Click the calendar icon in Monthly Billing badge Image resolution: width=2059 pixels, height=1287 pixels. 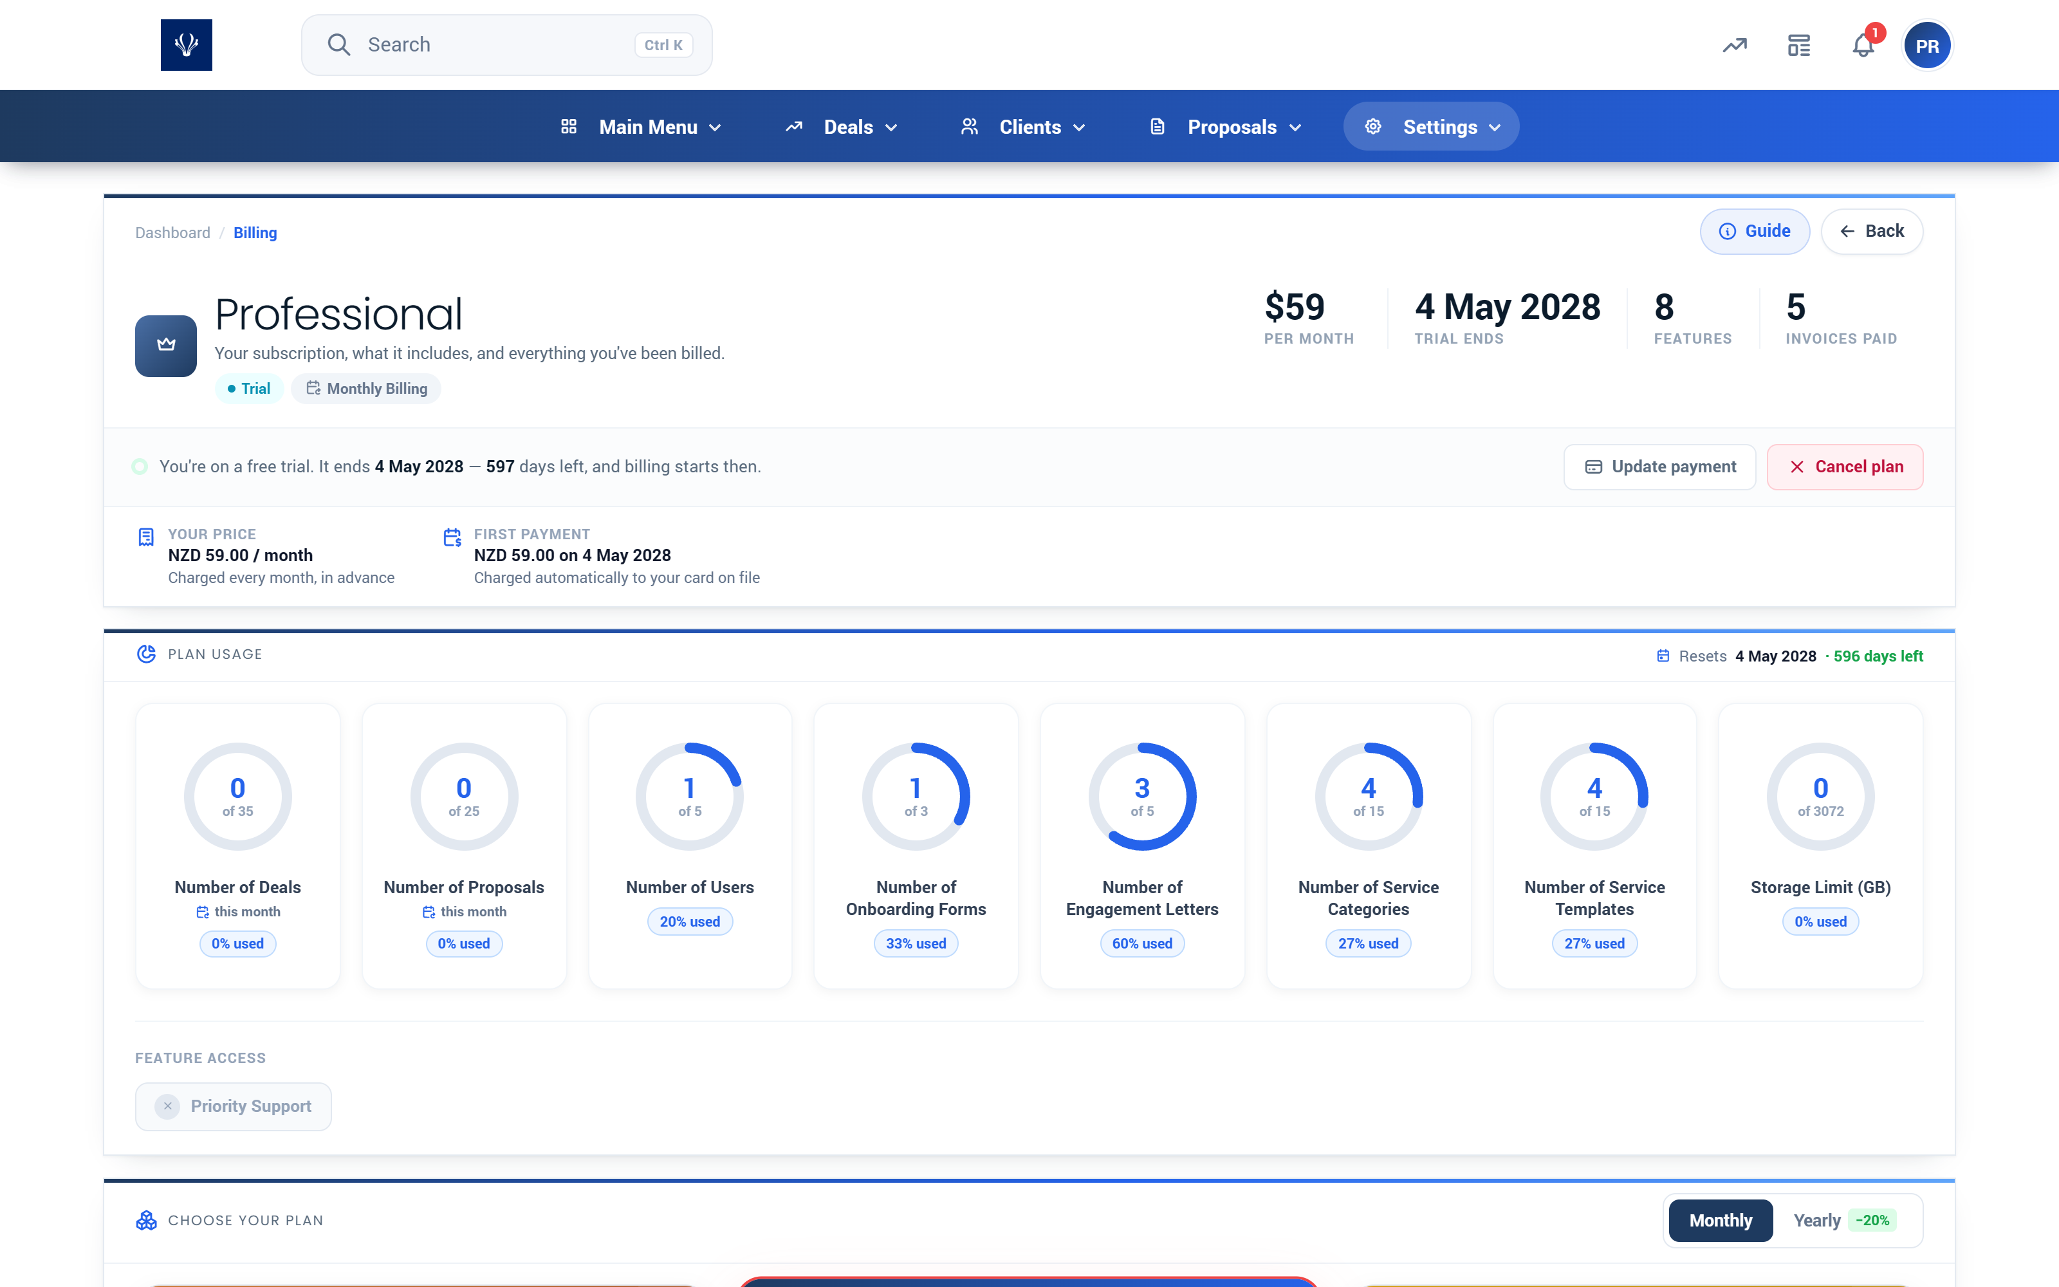point(314,388)
